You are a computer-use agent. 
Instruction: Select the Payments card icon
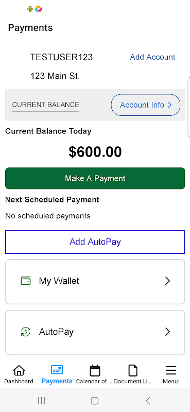click(x=57, y=370)
